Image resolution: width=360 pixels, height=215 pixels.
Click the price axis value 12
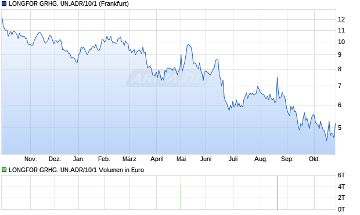[341, 19]
